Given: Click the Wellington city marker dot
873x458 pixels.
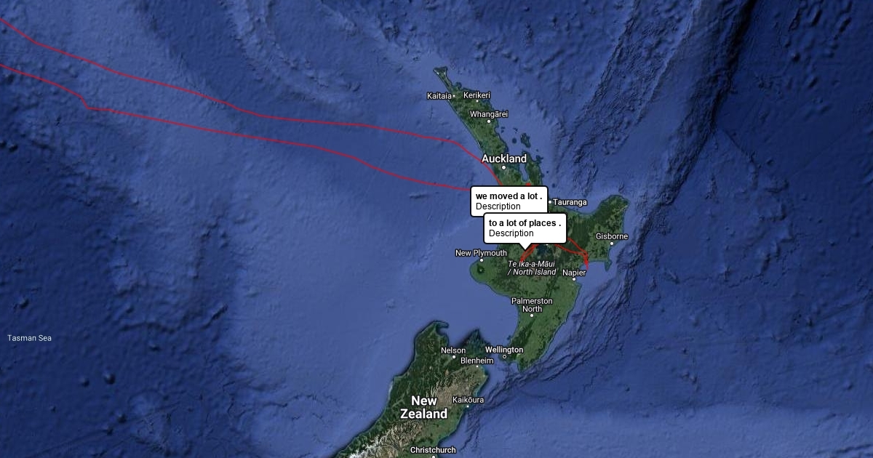Looking at the screenshot, I should coord(504,357).
